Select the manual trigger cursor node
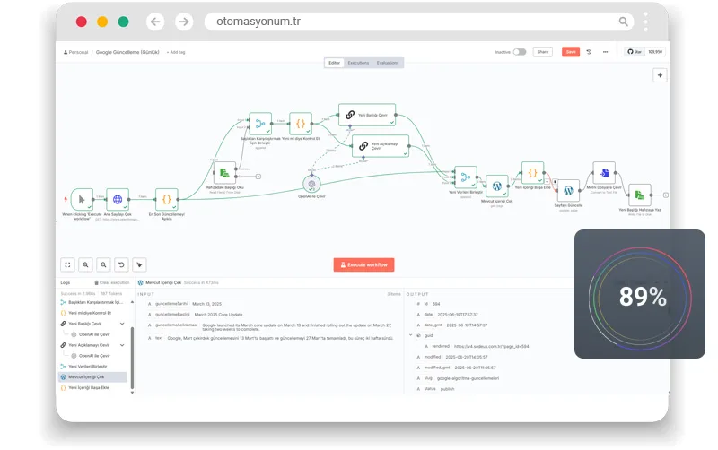 pos(82,199)
